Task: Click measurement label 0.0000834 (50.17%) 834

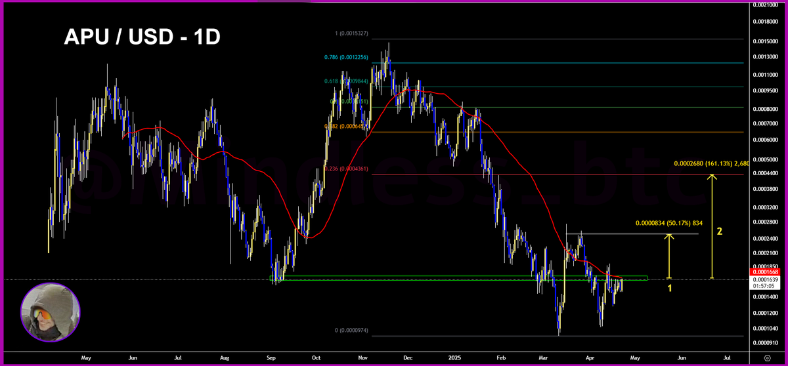Action: 668,224
